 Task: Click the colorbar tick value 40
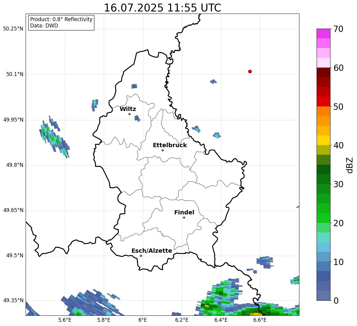click(x=338, y=145)
